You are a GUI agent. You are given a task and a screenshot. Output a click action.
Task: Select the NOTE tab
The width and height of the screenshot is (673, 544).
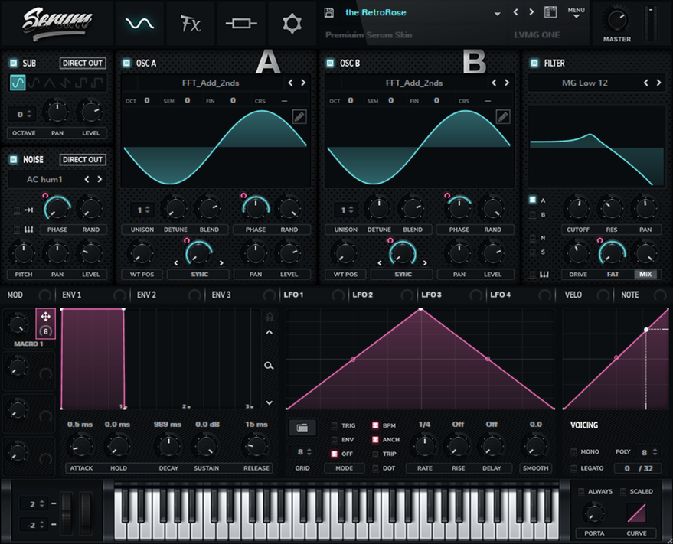(629, 295)
